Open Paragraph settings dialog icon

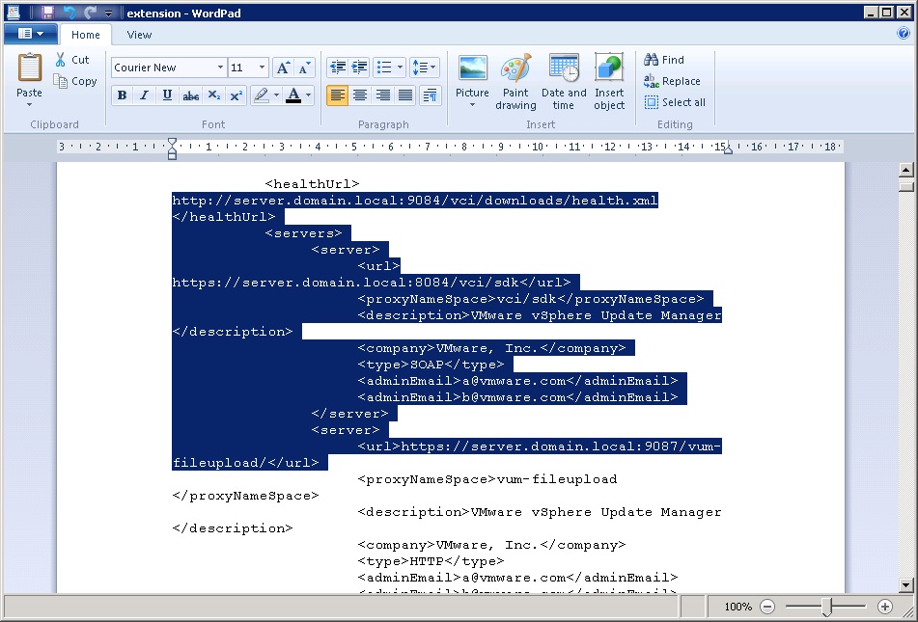(x=431, y=95)
